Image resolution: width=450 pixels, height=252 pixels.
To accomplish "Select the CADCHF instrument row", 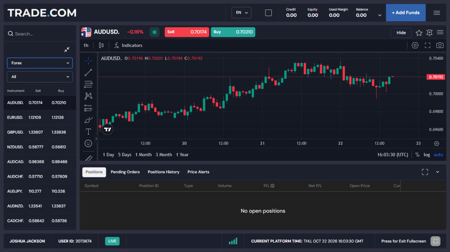I will pyautogui.click(x=40, y=221).
